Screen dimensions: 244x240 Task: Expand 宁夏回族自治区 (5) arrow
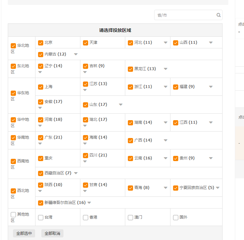click(218, 188)
